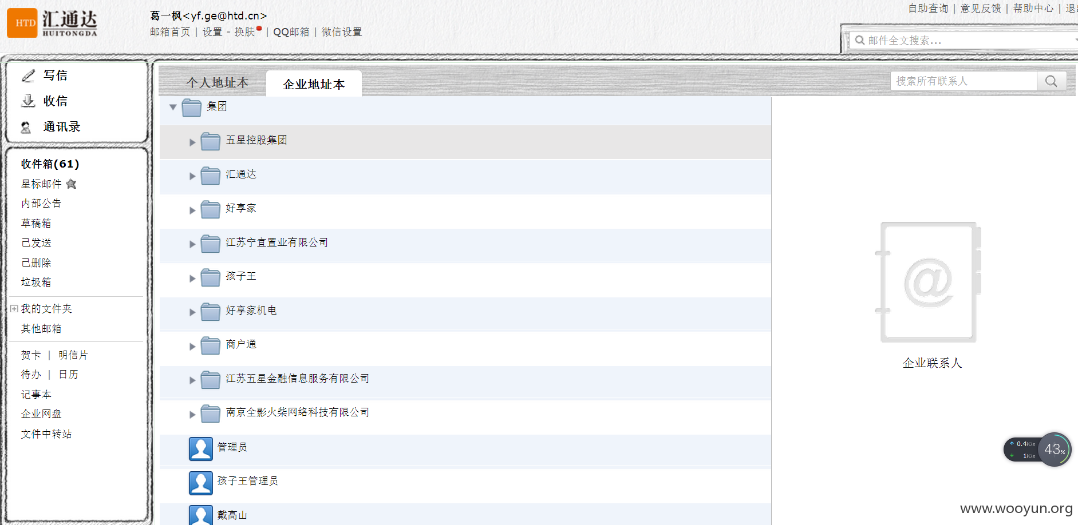Image resolution: width=1078 pixels, height=525 pixels.
Task: Expand the 江苏五星金融信息服务有限公司 node arrow
Action: (192, 380)
